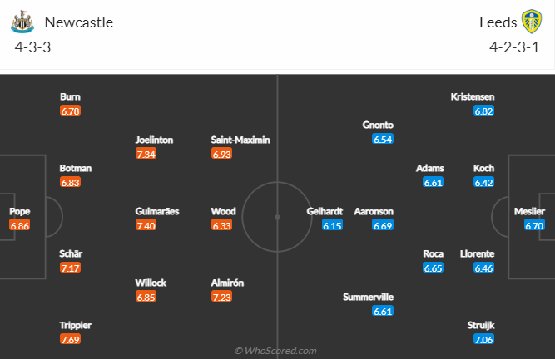Click goalkeeper Pope's name
Viewport: 555px width, 359px height.
20,211
